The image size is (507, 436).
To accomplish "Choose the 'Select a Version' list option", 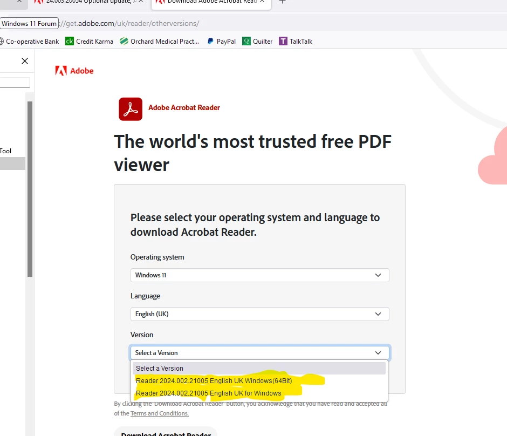I will click(259, 369).
